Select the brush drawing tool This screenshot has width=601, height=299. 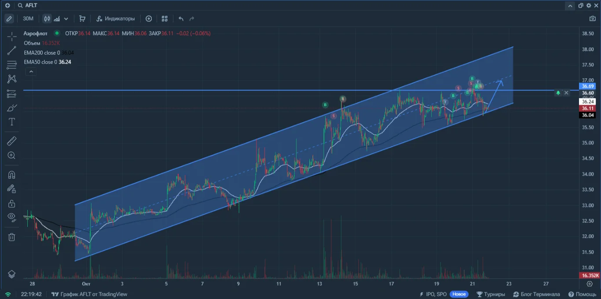pos(12,108)
